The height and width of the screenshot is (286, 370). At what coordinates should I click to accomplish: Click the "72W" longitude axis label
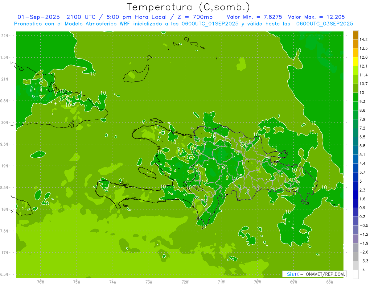click(x=185, y=282)
